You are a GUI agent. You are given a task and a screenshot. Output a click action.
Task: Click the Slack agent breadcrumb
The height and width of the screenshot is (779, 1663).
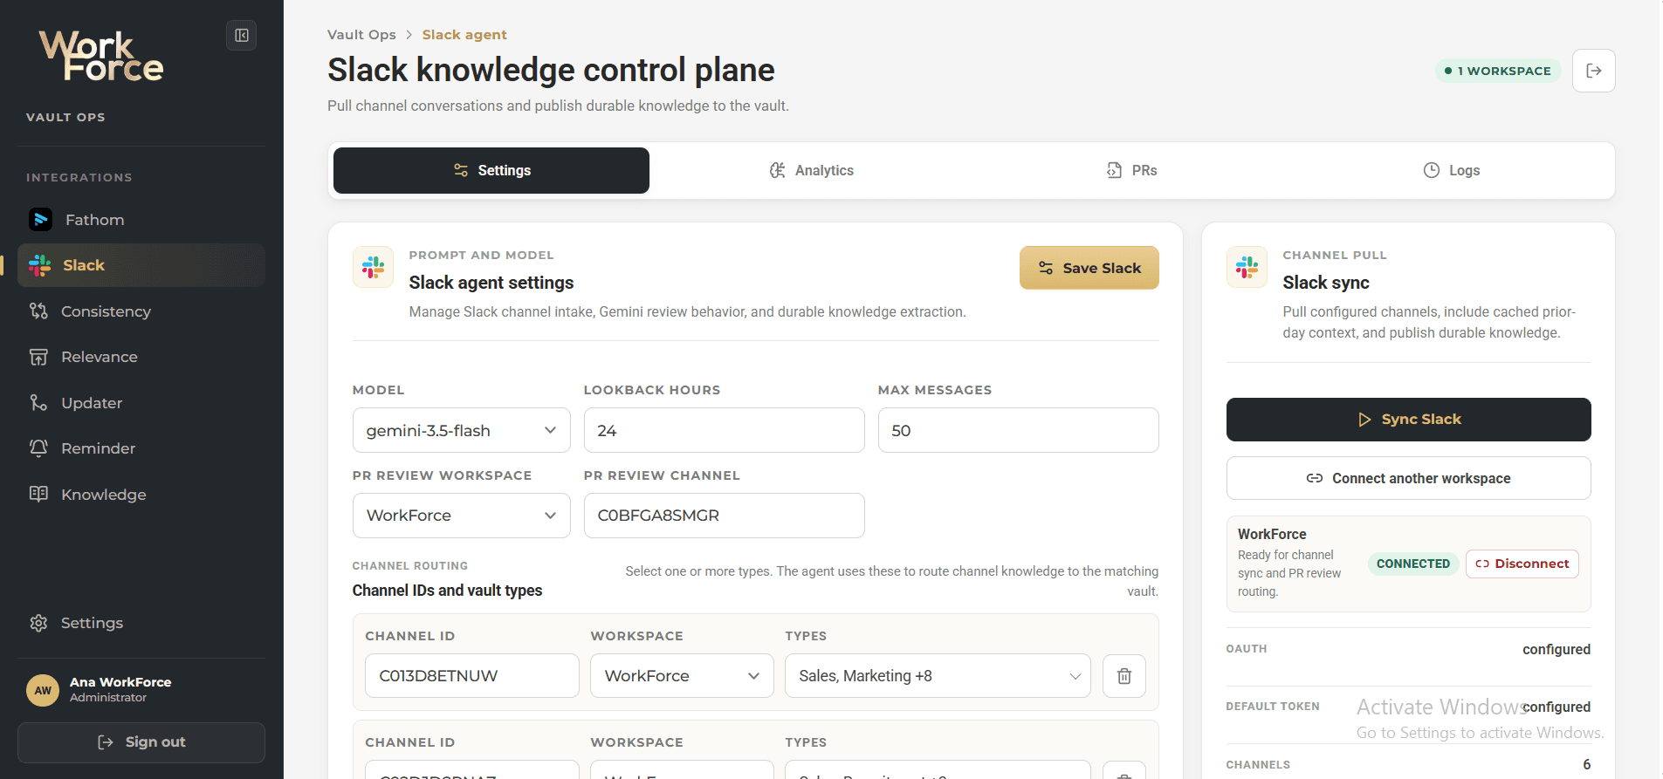(464, 35)
